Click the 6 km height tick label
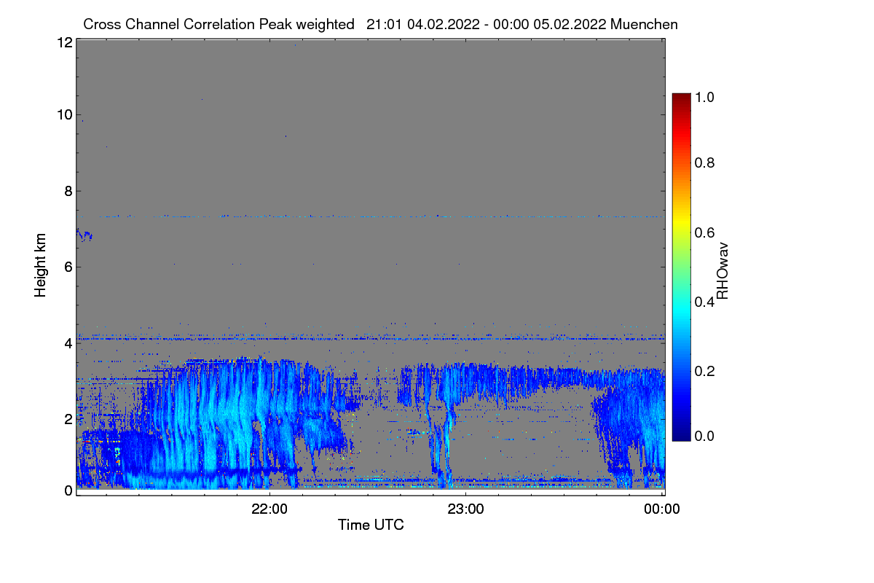Viewport: 874px width, 583px height. point(68,267)
